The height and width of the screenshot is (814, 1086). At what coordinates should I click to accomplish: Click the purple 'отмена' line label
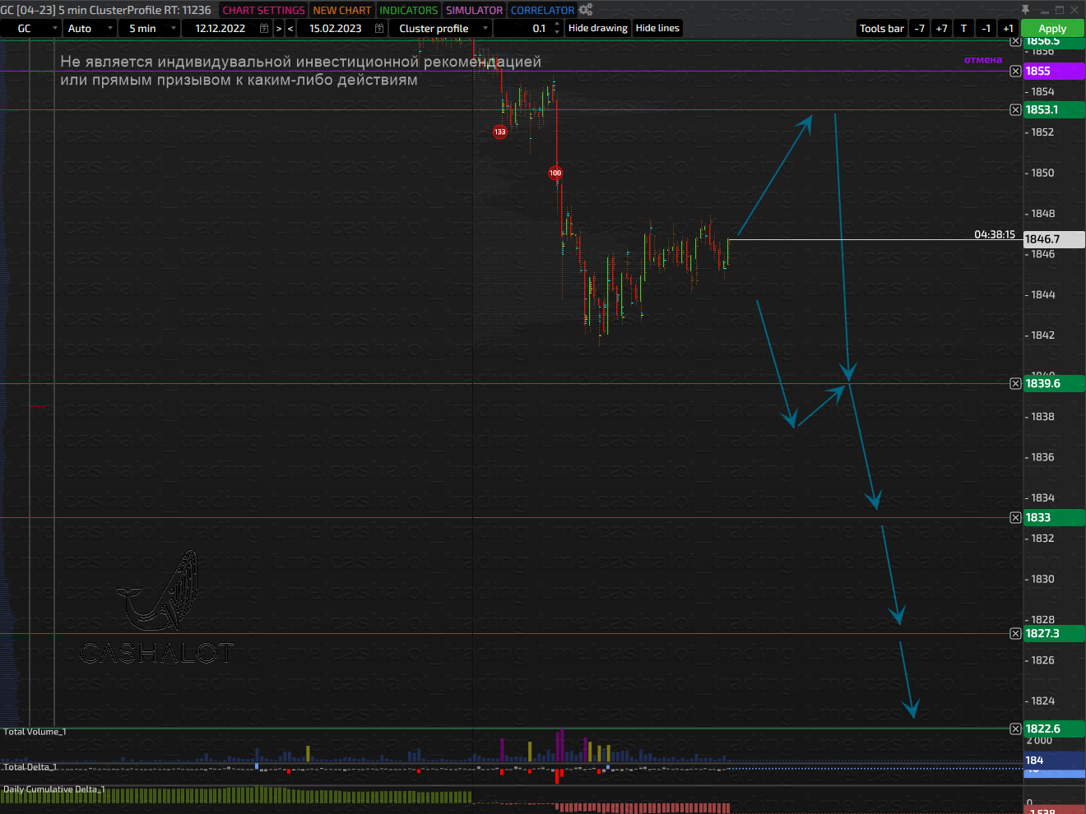[x=983, y=60]
